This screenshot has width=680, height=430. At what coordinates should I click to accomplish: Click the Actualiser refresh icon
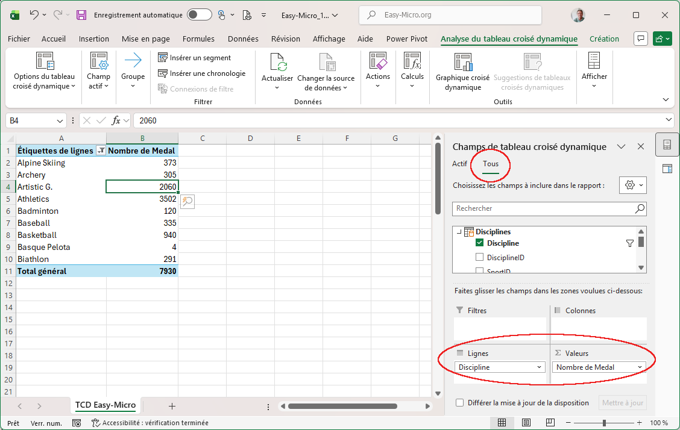click(277, 62)
